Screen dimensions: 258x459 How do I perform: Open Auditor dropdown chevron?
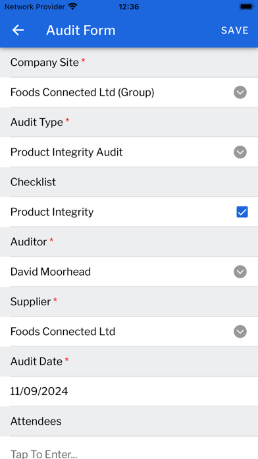click(x=240, y=272)
